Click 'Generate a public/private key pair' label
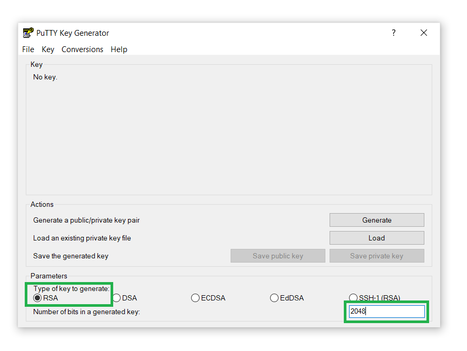This screenshot has height=351, width=467. click(86, 220)
